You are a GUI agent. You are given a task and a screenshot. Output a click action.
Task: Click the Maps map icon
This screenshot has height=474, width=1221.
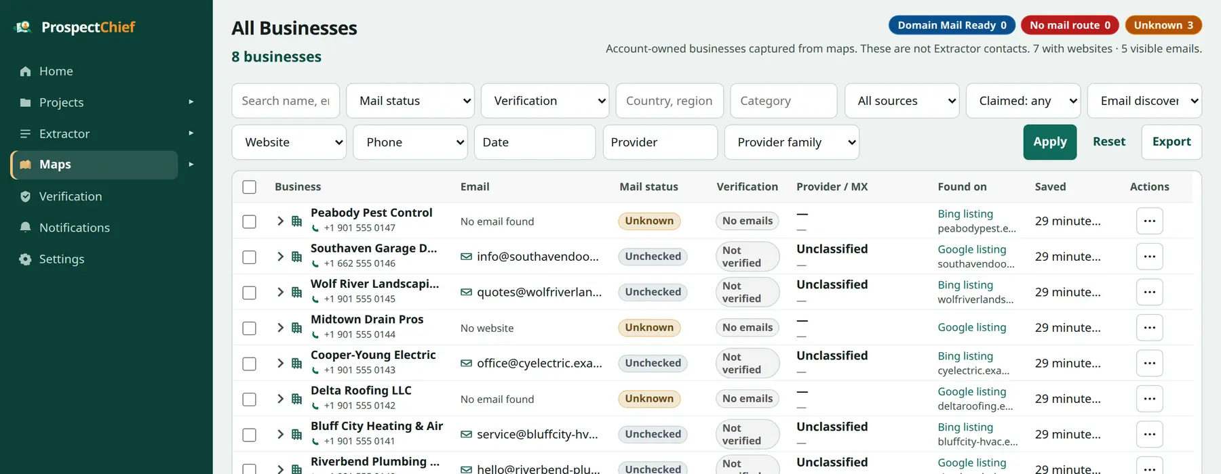(x=26, y=165)
